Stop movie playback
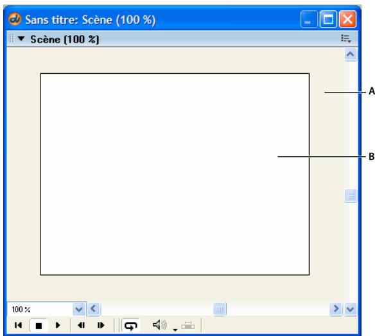 (x=39, y=325)
